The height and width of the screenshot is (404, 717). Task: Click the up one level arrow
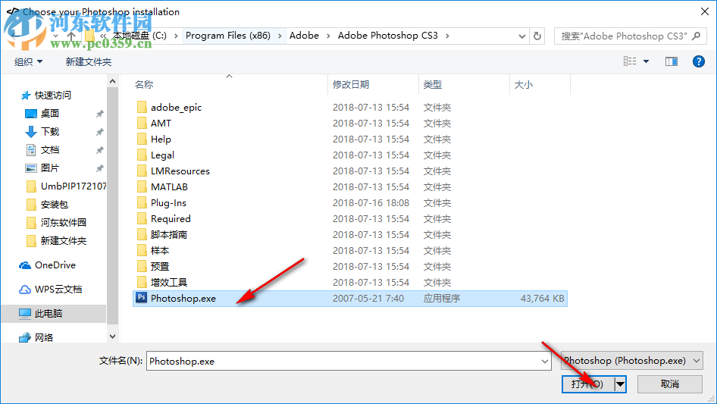(71, 36)
